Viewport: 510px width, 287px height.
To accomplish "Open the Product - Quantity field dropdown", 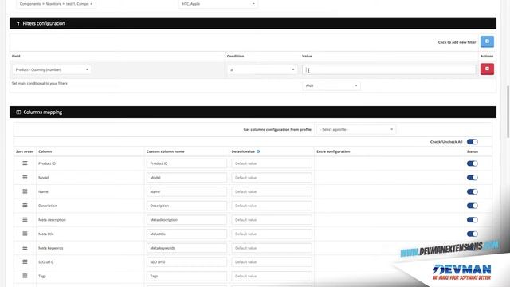I will tap(52, 69).
